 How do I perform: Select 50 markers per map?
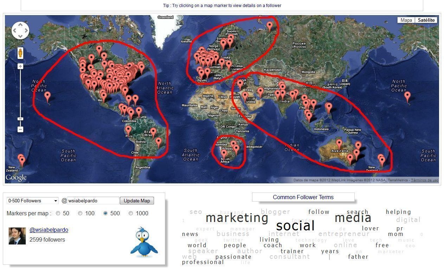coord(58,213)
